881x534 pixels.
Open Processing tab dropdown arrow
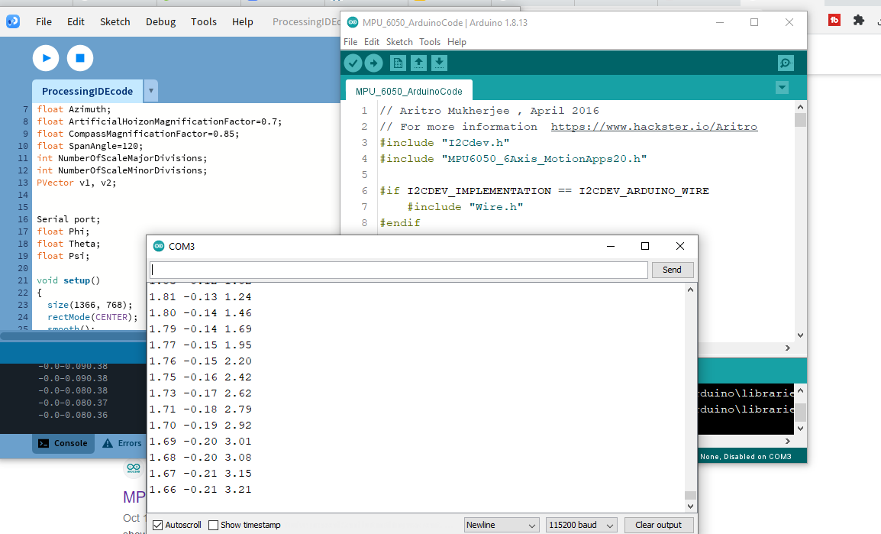(x=150, y=91)
